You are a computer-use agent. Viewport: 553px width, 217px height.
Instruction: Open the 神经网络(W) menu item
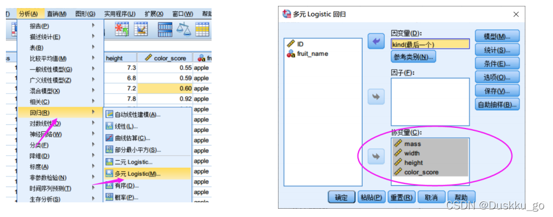tap(61, 134)
